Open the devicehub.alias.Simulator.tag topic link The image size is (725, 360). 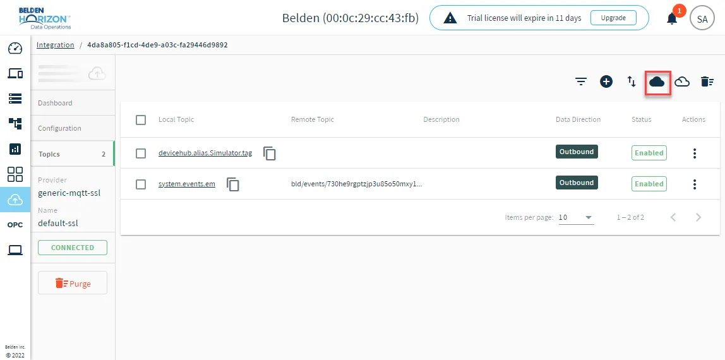[205, 153]
